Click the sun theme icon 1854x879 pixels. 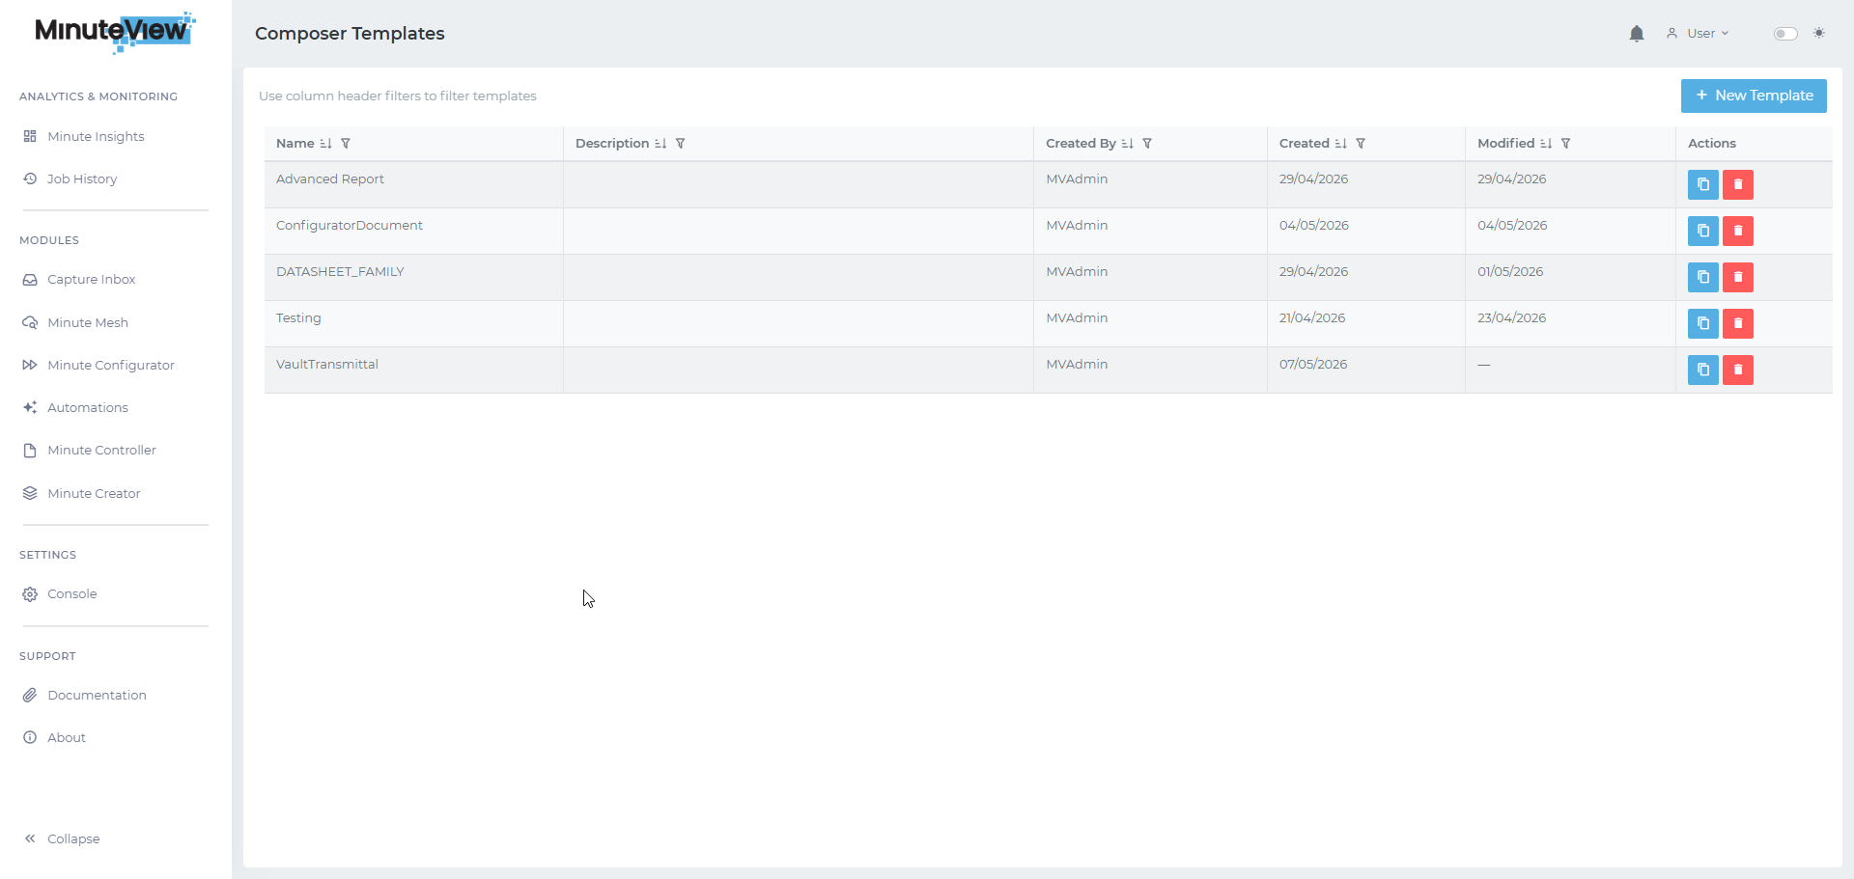[x=1819, y=33]
